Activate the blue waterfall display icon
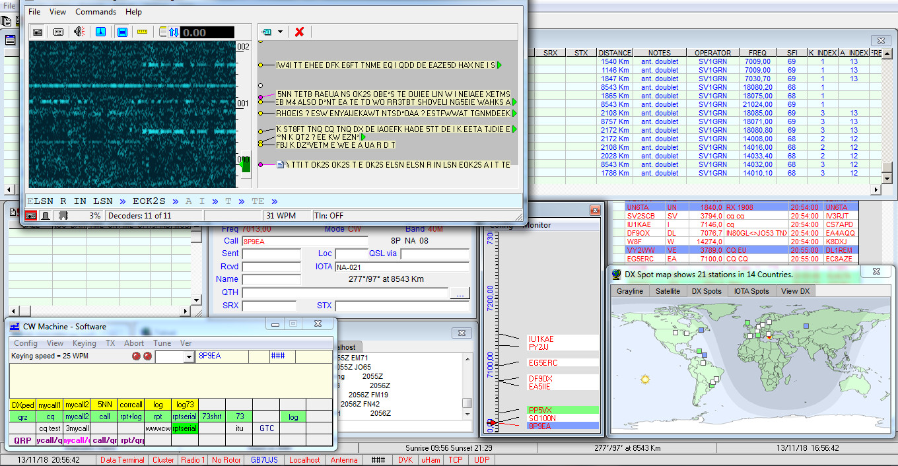 click(100, 32)
